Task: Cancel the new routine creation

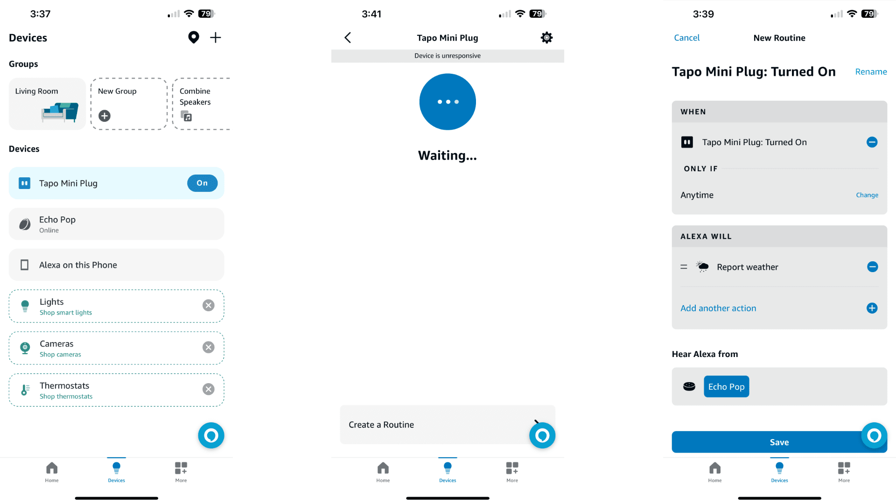Action: 687,37
